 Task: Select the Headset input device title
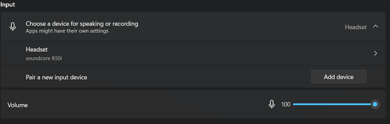tap(36, 49)
